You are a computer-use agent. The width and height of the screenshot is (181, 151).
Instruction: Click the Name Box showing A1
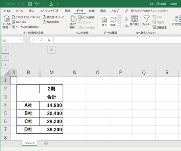coord(10,40)
